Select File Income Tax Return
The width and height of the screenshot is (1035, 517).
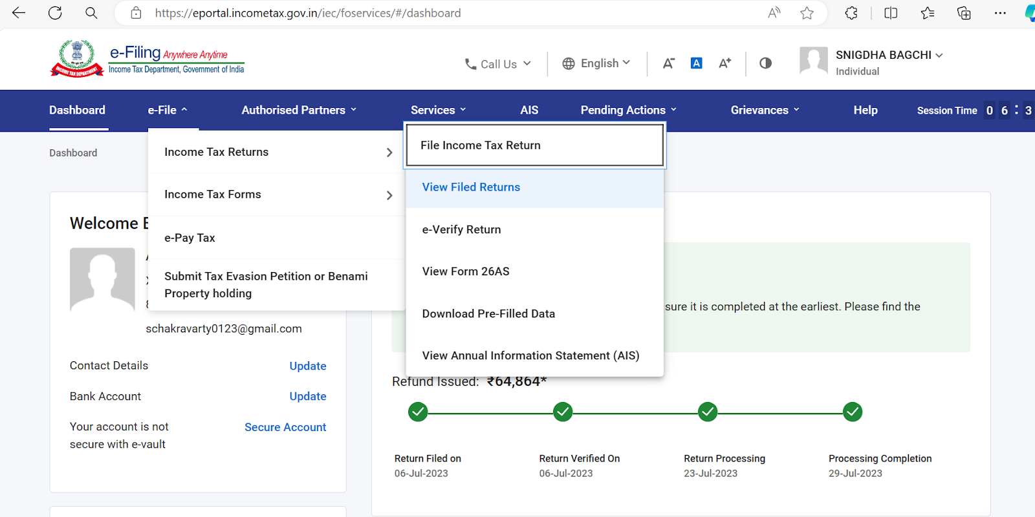click(x=535, y=145)
